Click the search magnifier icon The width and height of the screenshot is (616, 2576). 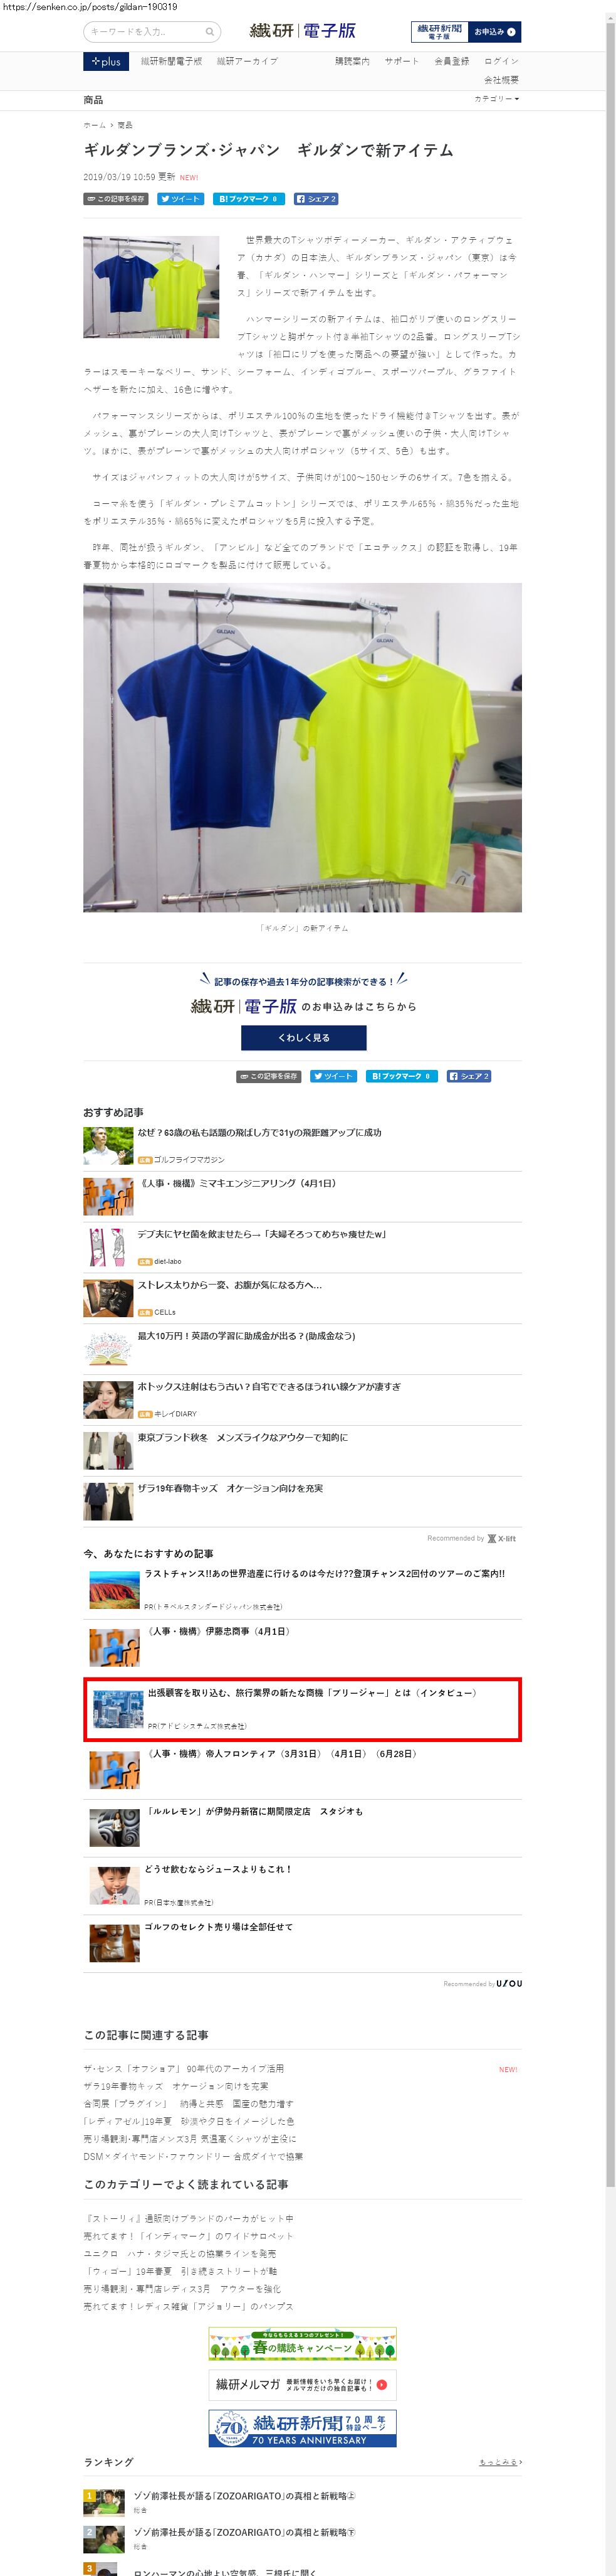pos(210,32)
